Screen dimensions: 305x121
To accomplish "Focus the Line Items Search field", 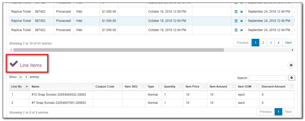I will [x=268, y=78].
